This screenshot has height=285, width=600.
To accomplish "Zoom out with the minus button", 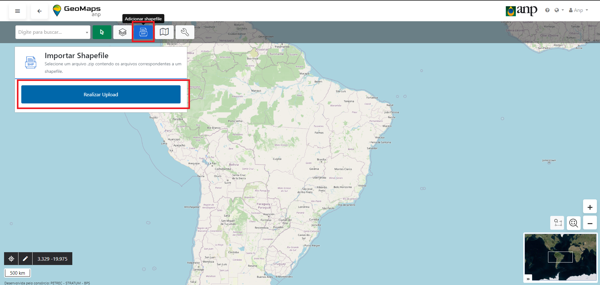I will [590, 223].
